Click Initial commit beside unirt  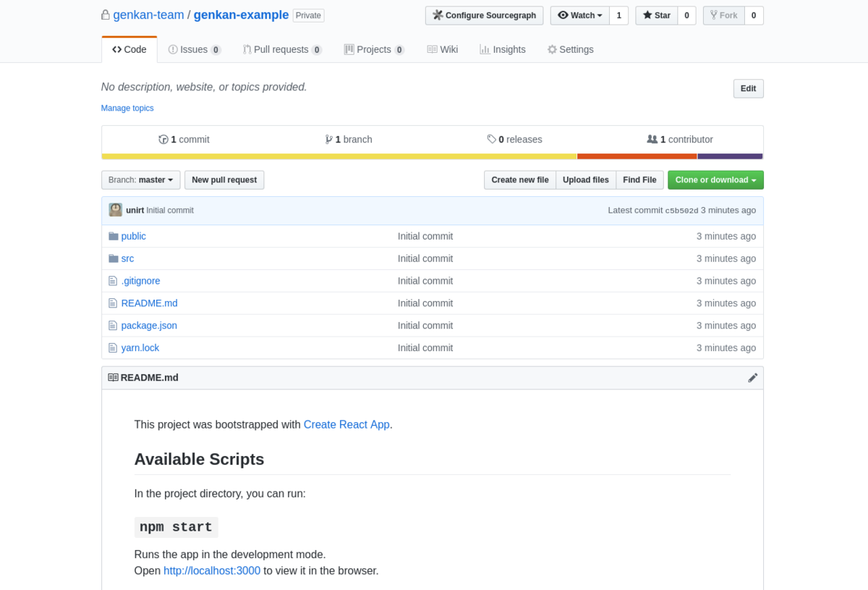(170, 210)
